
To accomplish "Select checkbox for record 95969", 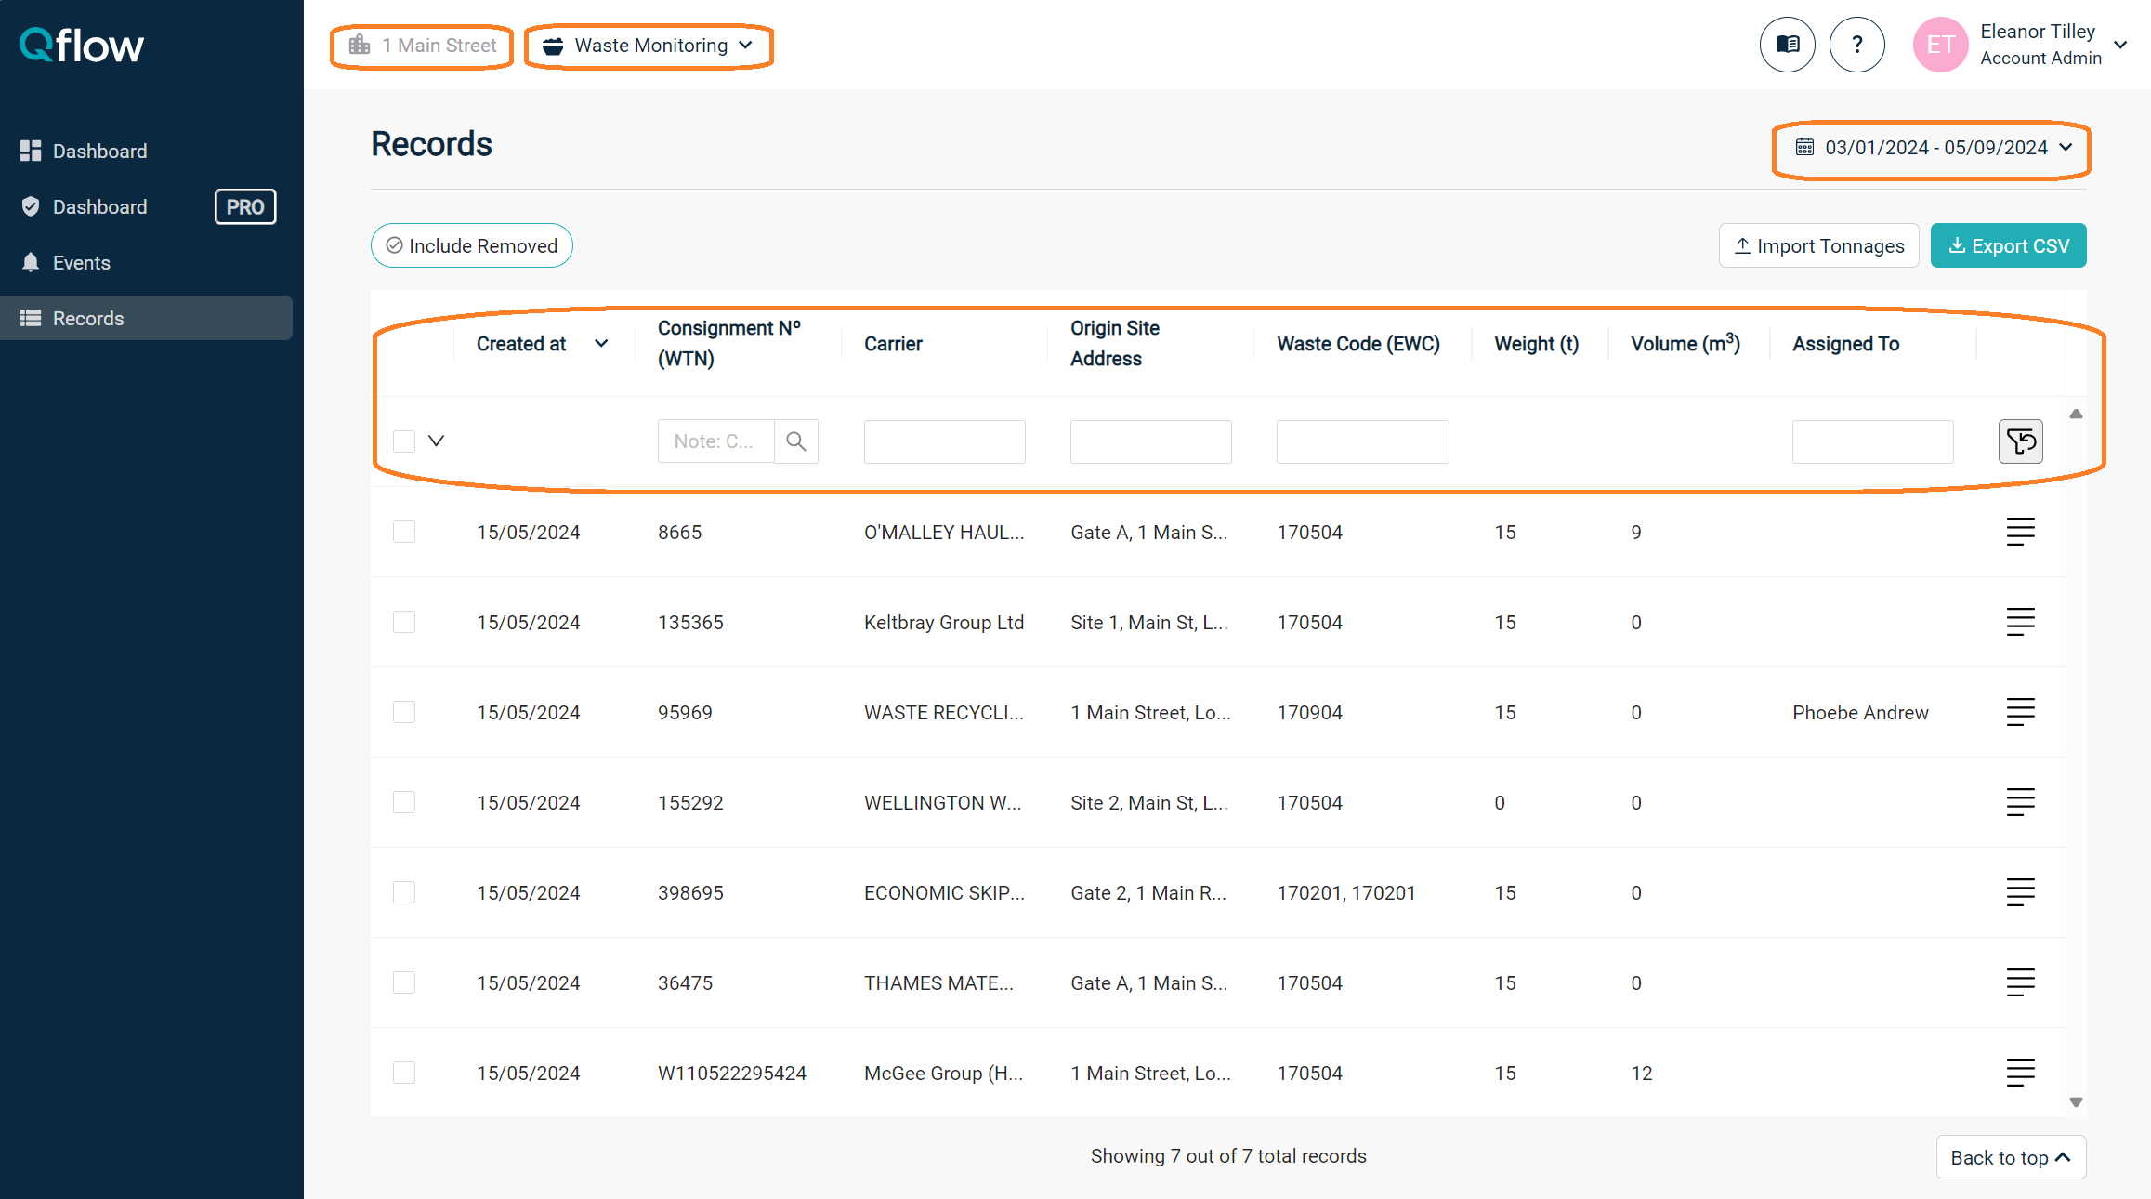I will (x=404, y=712).
